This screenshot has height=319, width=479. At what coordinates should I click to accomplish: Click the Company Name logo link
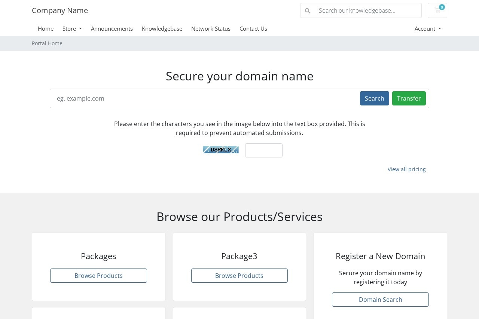pyautogui.click(x=60, y=10)
